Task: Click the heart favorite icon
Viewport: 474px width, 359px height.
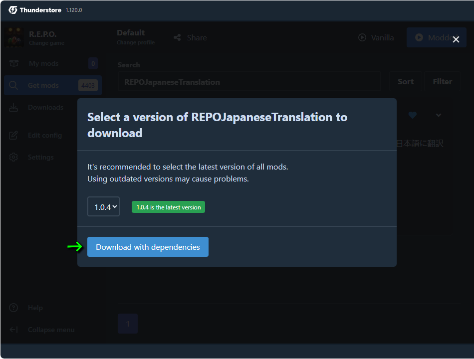Action: [x=412, y=115]
